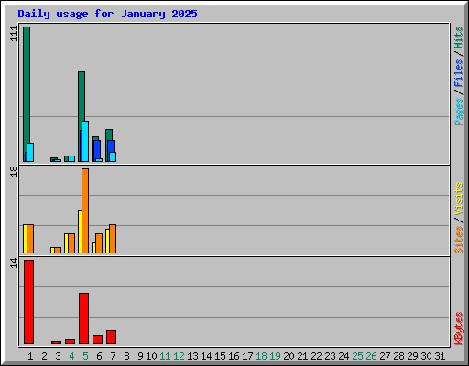The image size is (469, 366).
Task: Click the green day 5 axis label
Action: (x=85, y=356)
